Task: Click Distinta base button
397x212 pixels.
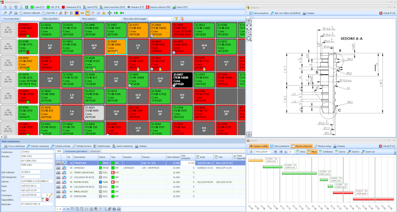Action: click(x=102, y=146)
